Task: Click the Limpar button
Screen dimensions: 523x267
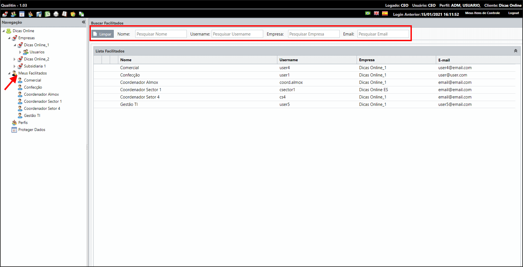Action: pos(103,34)
